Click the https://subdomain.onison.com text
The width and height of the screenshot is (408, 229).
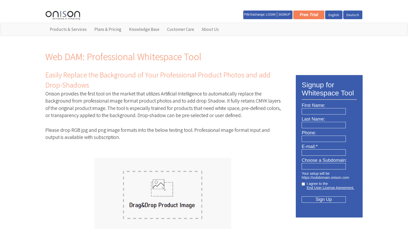coord(325,178)
